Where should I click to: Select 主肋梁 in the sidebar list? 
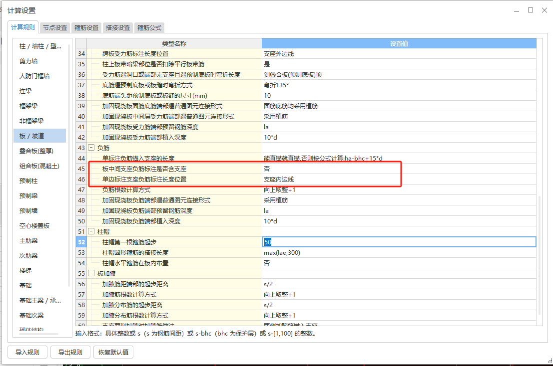pyautogui.click(x=40, y=241)
